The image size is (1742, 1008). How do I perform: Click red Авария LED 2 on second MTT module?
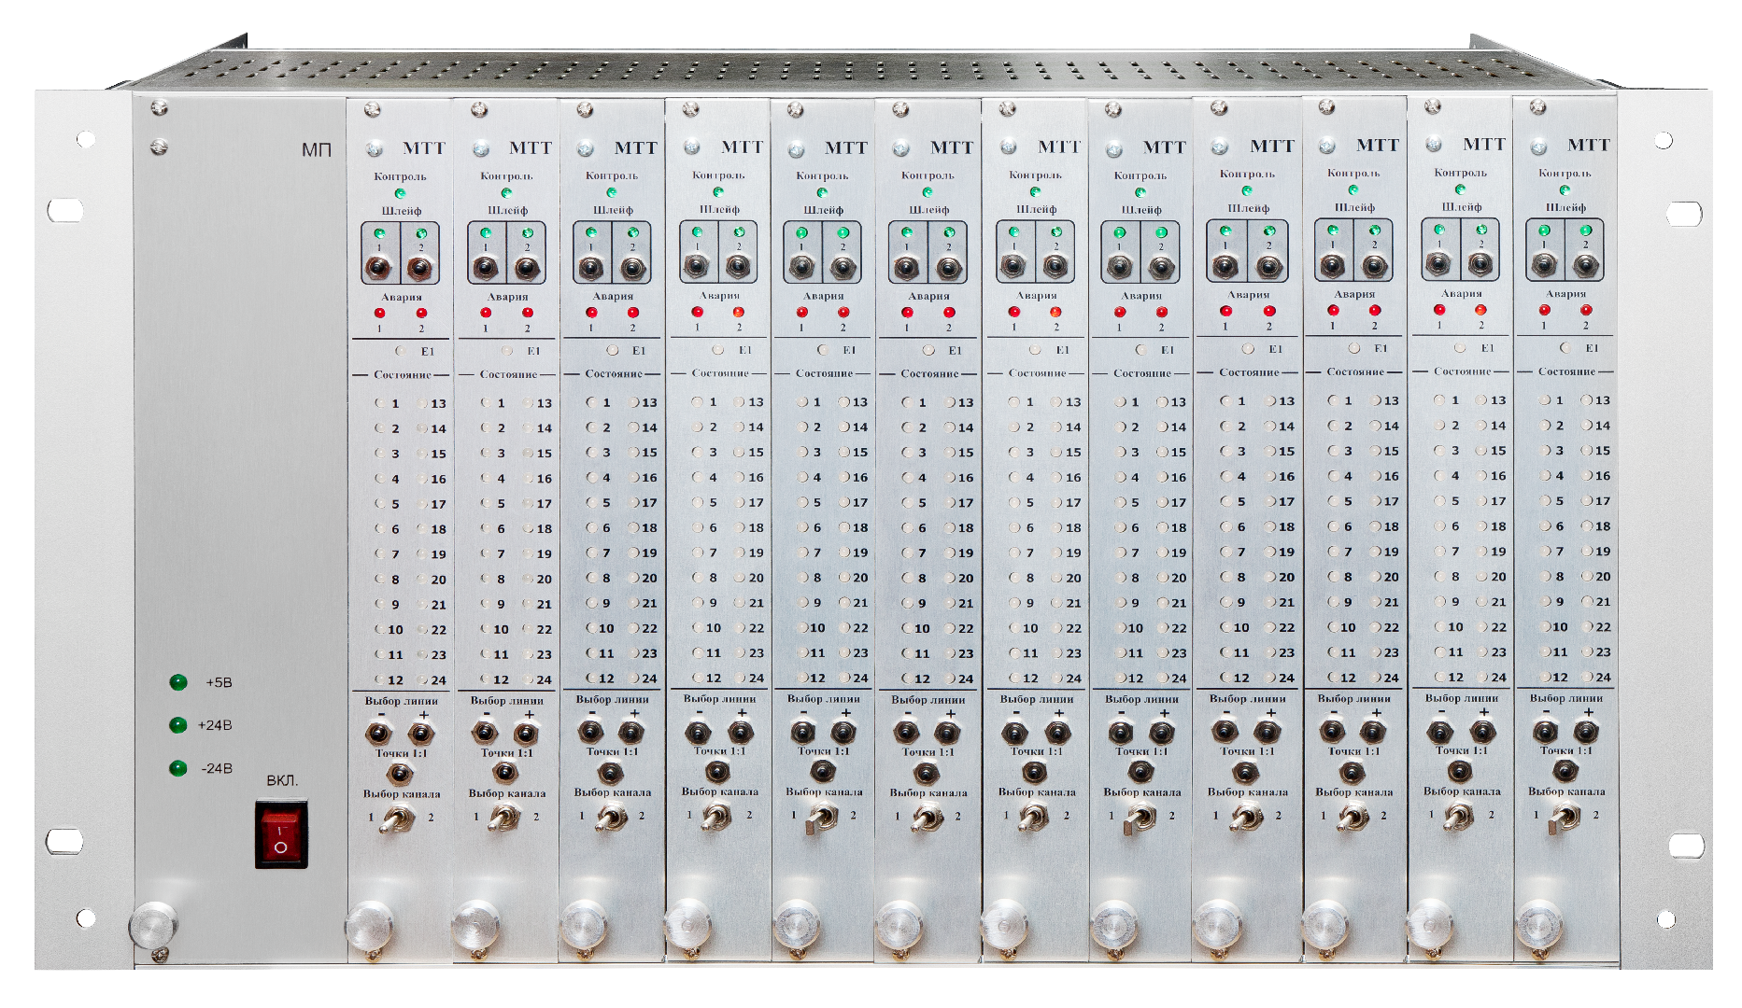click(528, 313)
